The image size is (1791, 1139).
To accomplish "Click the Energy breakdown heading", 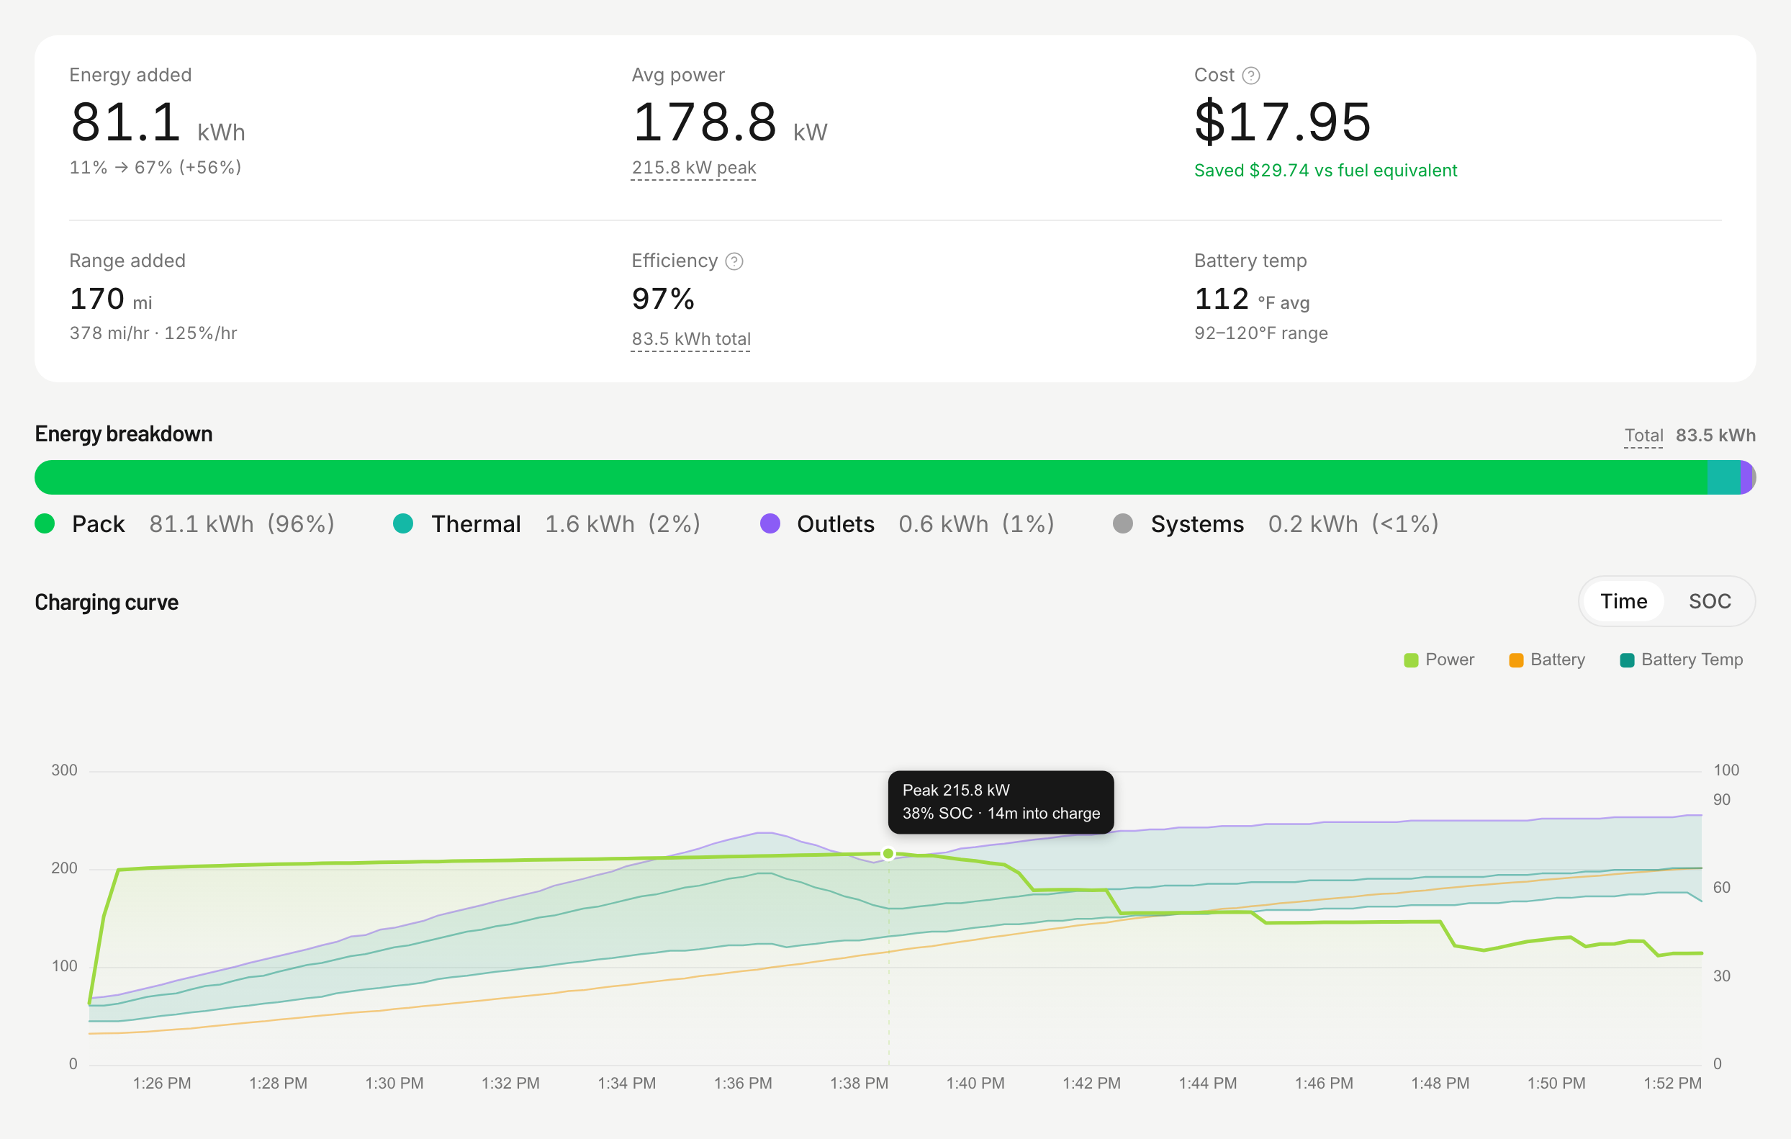I will pos(124,433).
